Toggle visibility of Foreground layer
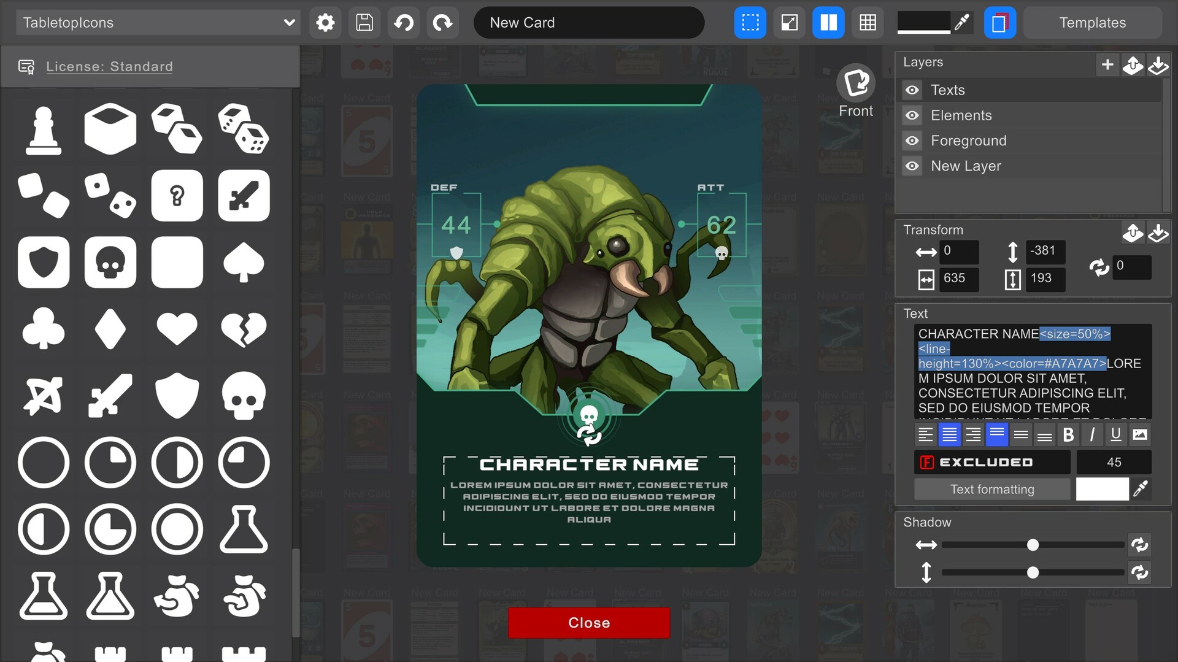This screenshot has height=662, width=1178. [912, 140]
